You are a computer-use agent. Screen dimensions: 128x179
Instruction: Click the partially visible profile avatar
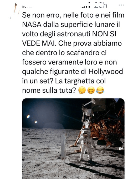tap(15, 10)
